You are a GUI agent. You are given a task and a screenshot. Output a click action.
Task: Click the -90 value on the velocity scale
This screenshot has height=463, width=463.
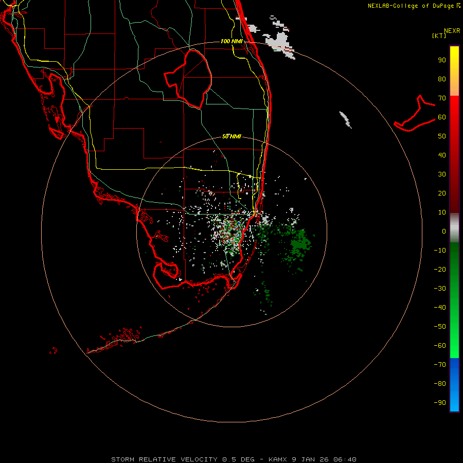pos(440,403)
